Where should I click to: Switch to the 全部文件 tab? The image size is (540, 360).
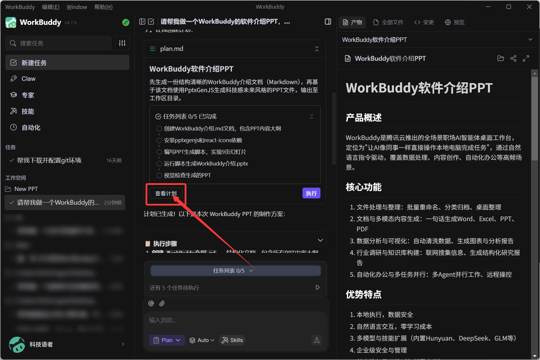(x=388, y=22)
